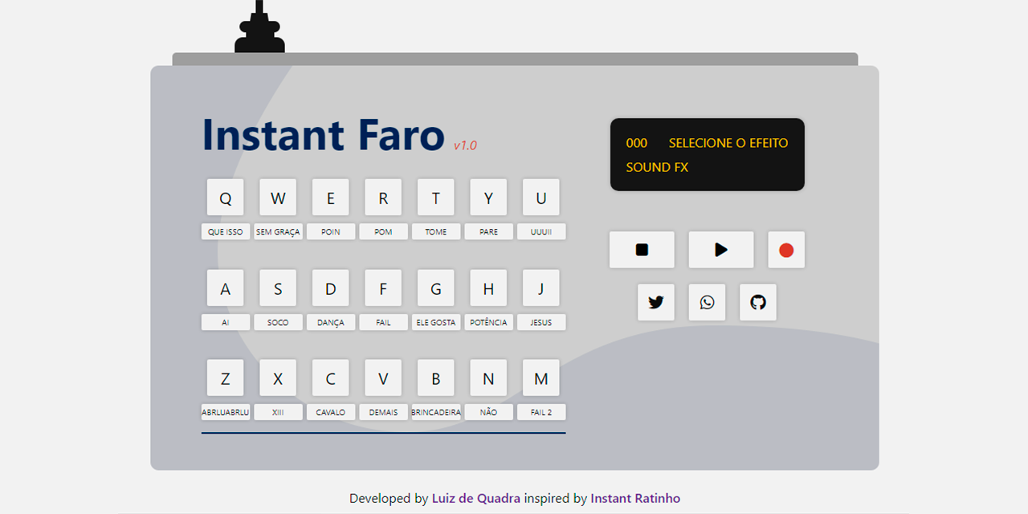Trigger the CAVALO sound on key C

click(x=330, y=377)
